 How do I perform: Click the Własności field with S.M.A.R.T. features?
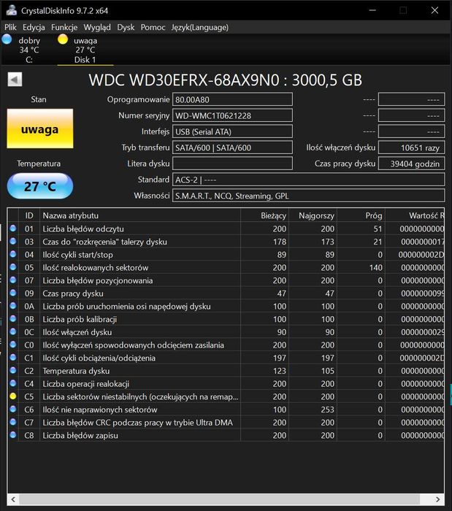click(x=308, y=196)
